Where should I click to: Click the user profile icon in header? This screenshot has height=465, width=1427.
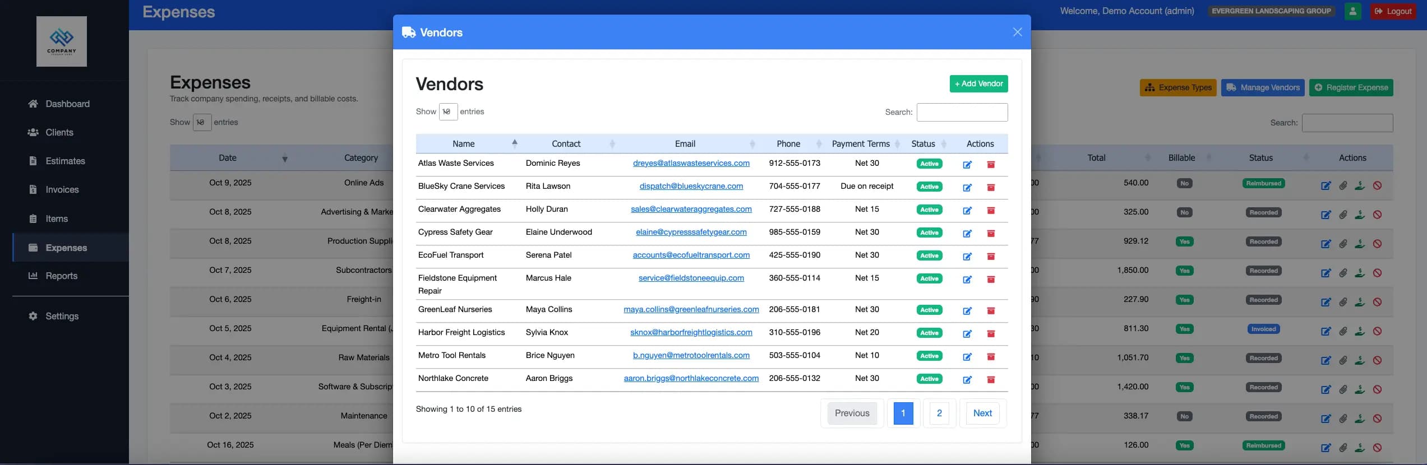(1352, 11)
